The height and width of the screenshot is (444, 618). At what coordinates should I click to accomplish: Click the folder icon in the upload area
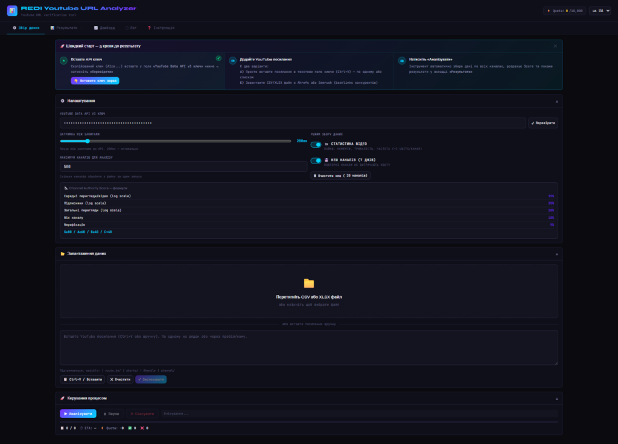[309, 283]
